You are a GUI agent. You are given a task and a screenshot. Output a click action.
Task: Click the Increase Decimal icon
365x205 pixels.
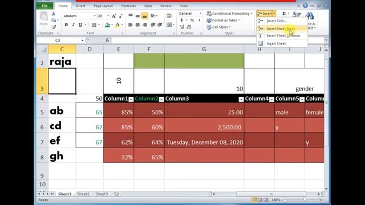click(182, 27)
